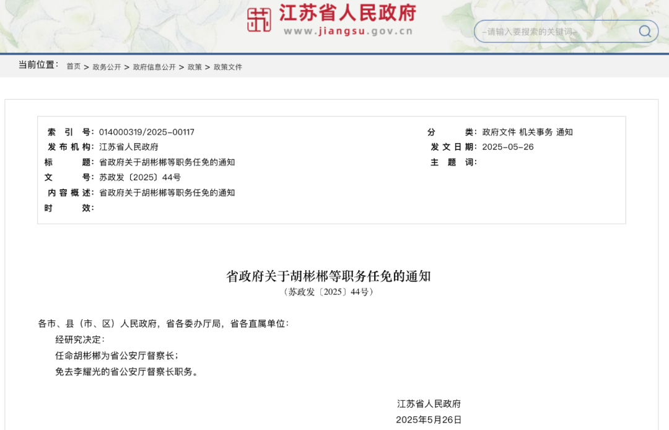Select the document number 苏政发〔2025〕44号

pyautogui.click(x=141, y=177)
